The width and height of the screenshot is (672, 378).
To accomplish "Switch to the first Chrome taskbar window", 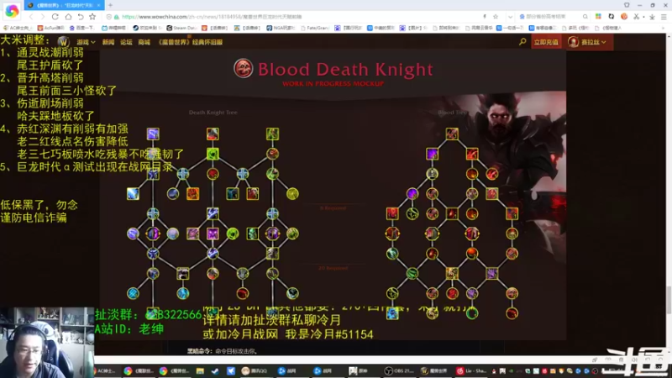I will point(139,370).
